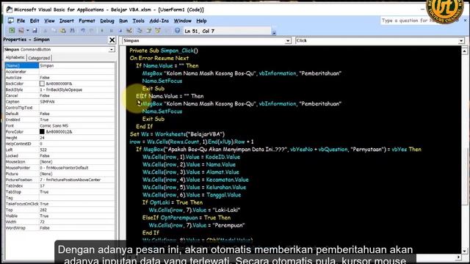This screenshot has height=264, width=470.
Task: Switch to the Alphabetic tab
Action: 15,57
